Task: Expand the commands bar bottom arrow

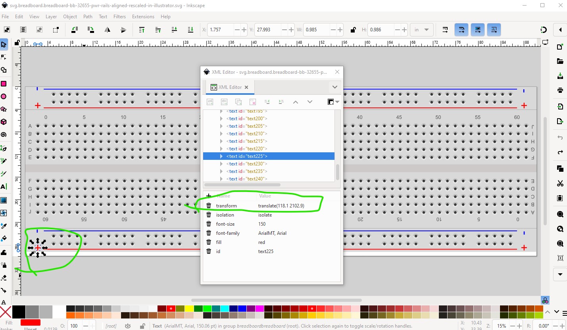Action: pyautogui.click(x=560, y=274)
